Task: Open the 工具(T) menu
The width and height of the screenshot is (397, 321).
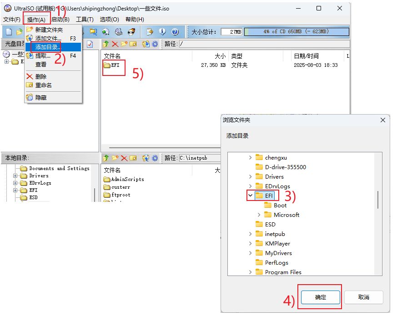Action: click(85, 20)
